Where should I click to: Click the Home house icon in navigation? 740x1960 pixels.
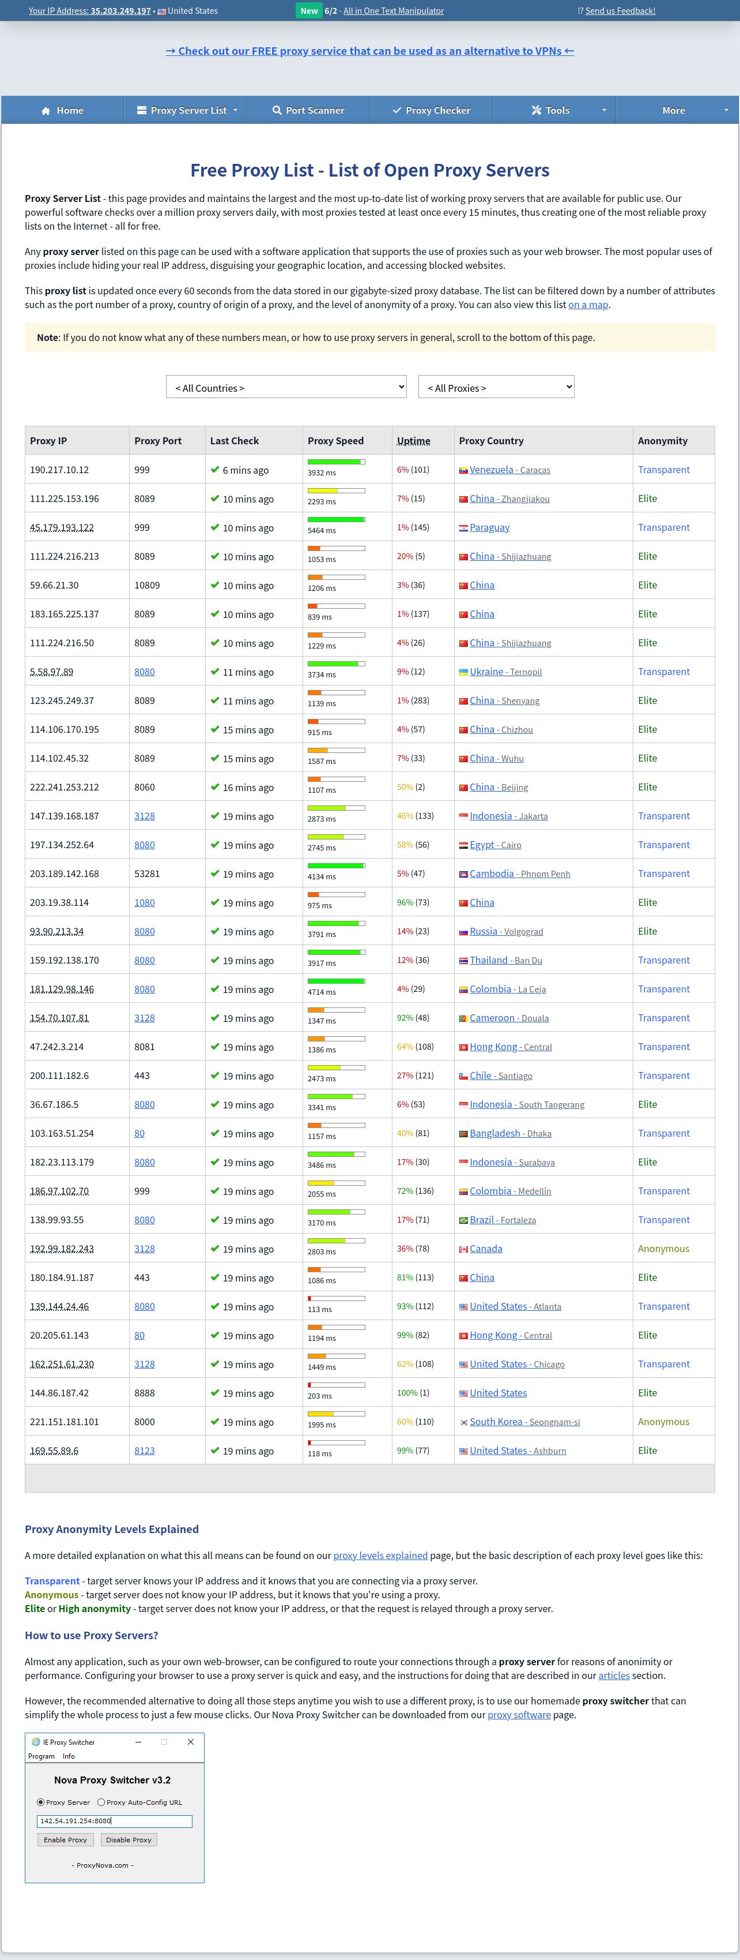pyautogui.click(x=46, y=110)
